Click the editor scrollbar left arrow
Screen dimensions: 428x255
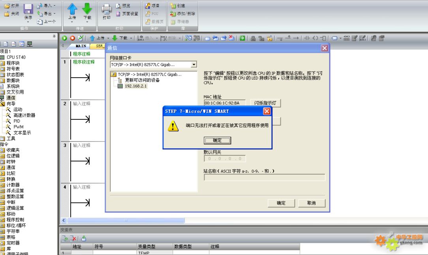coord(64,220)
